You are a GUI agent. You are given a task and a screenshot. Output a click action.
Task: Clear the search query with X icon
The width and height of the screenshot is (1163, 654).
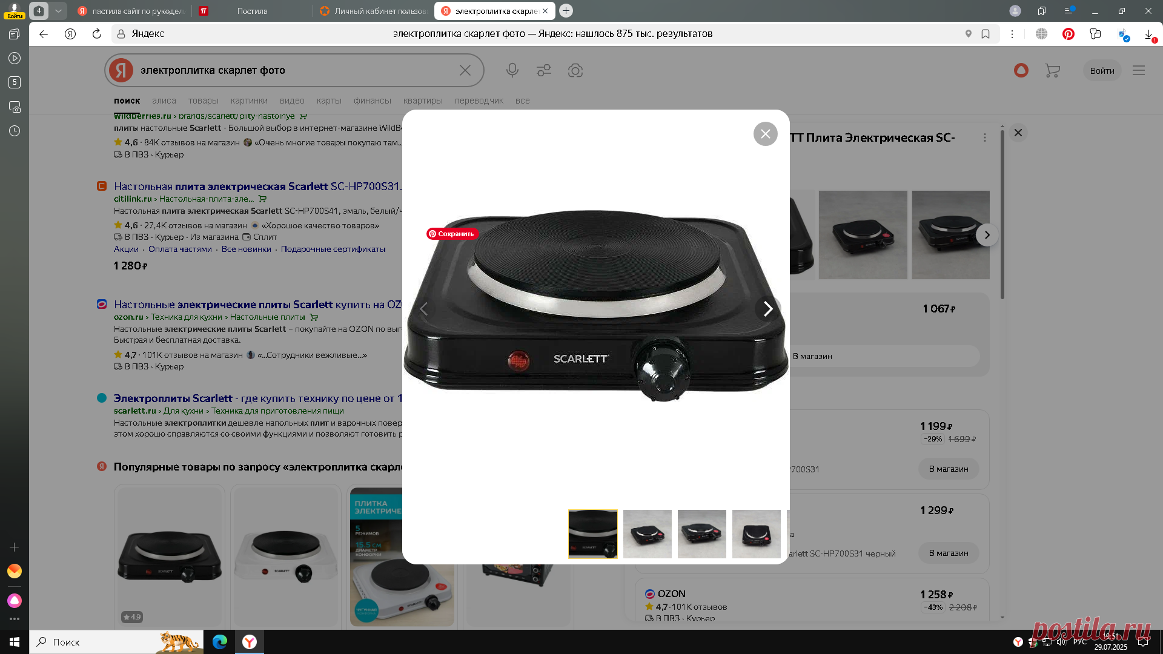[465, 70]
